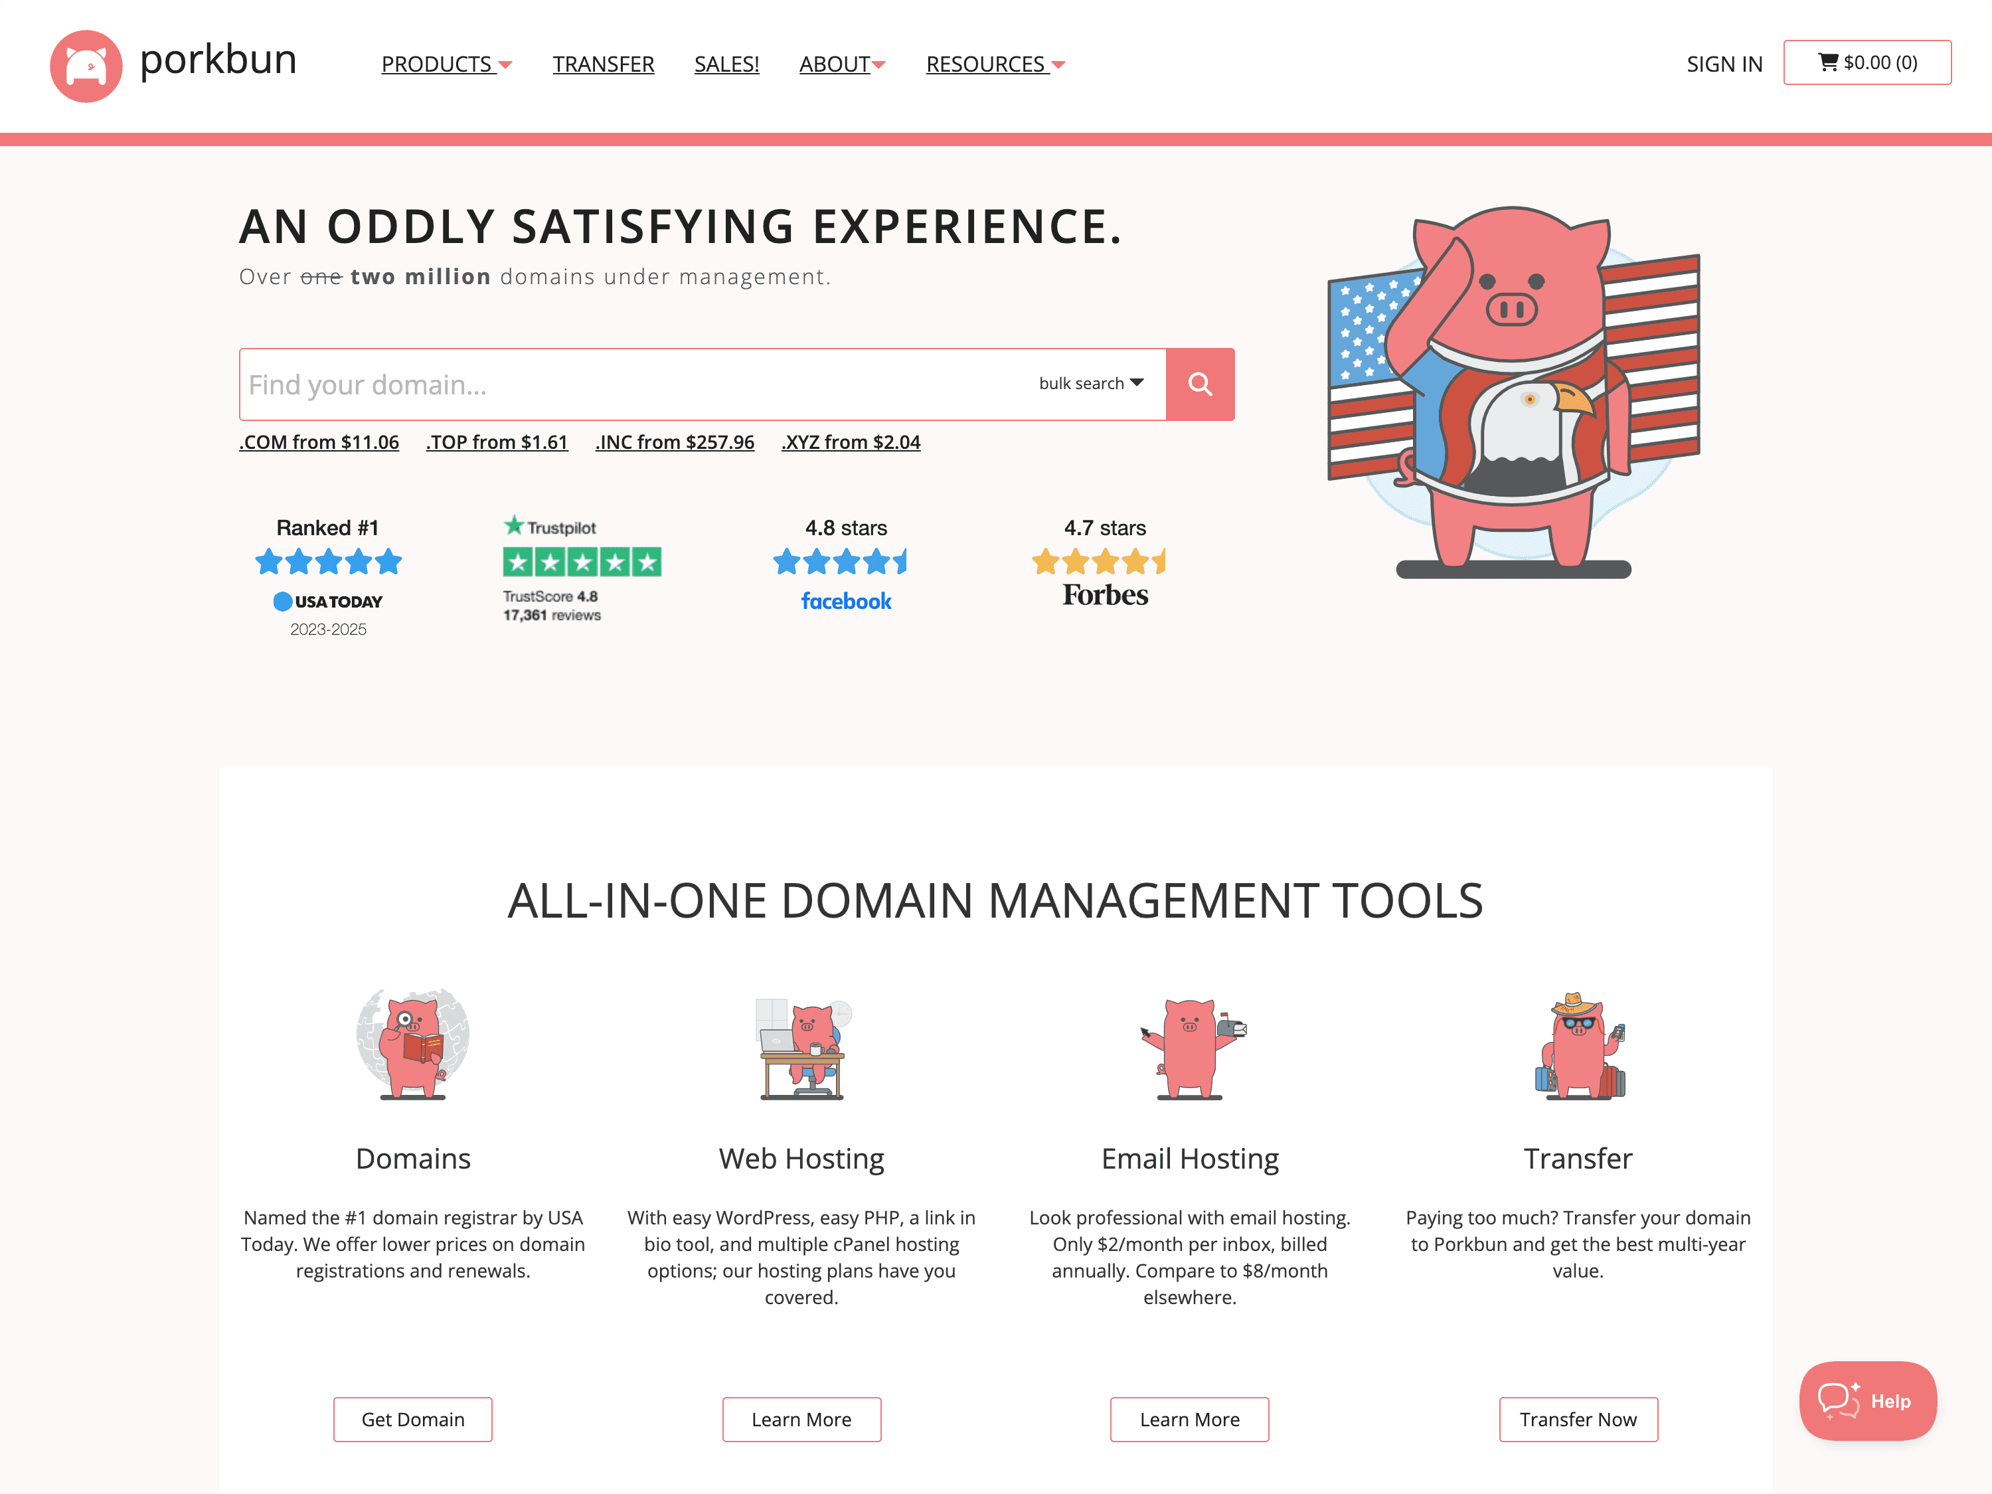Click the gold stars above Forbes

click(x=1099, y=562)
